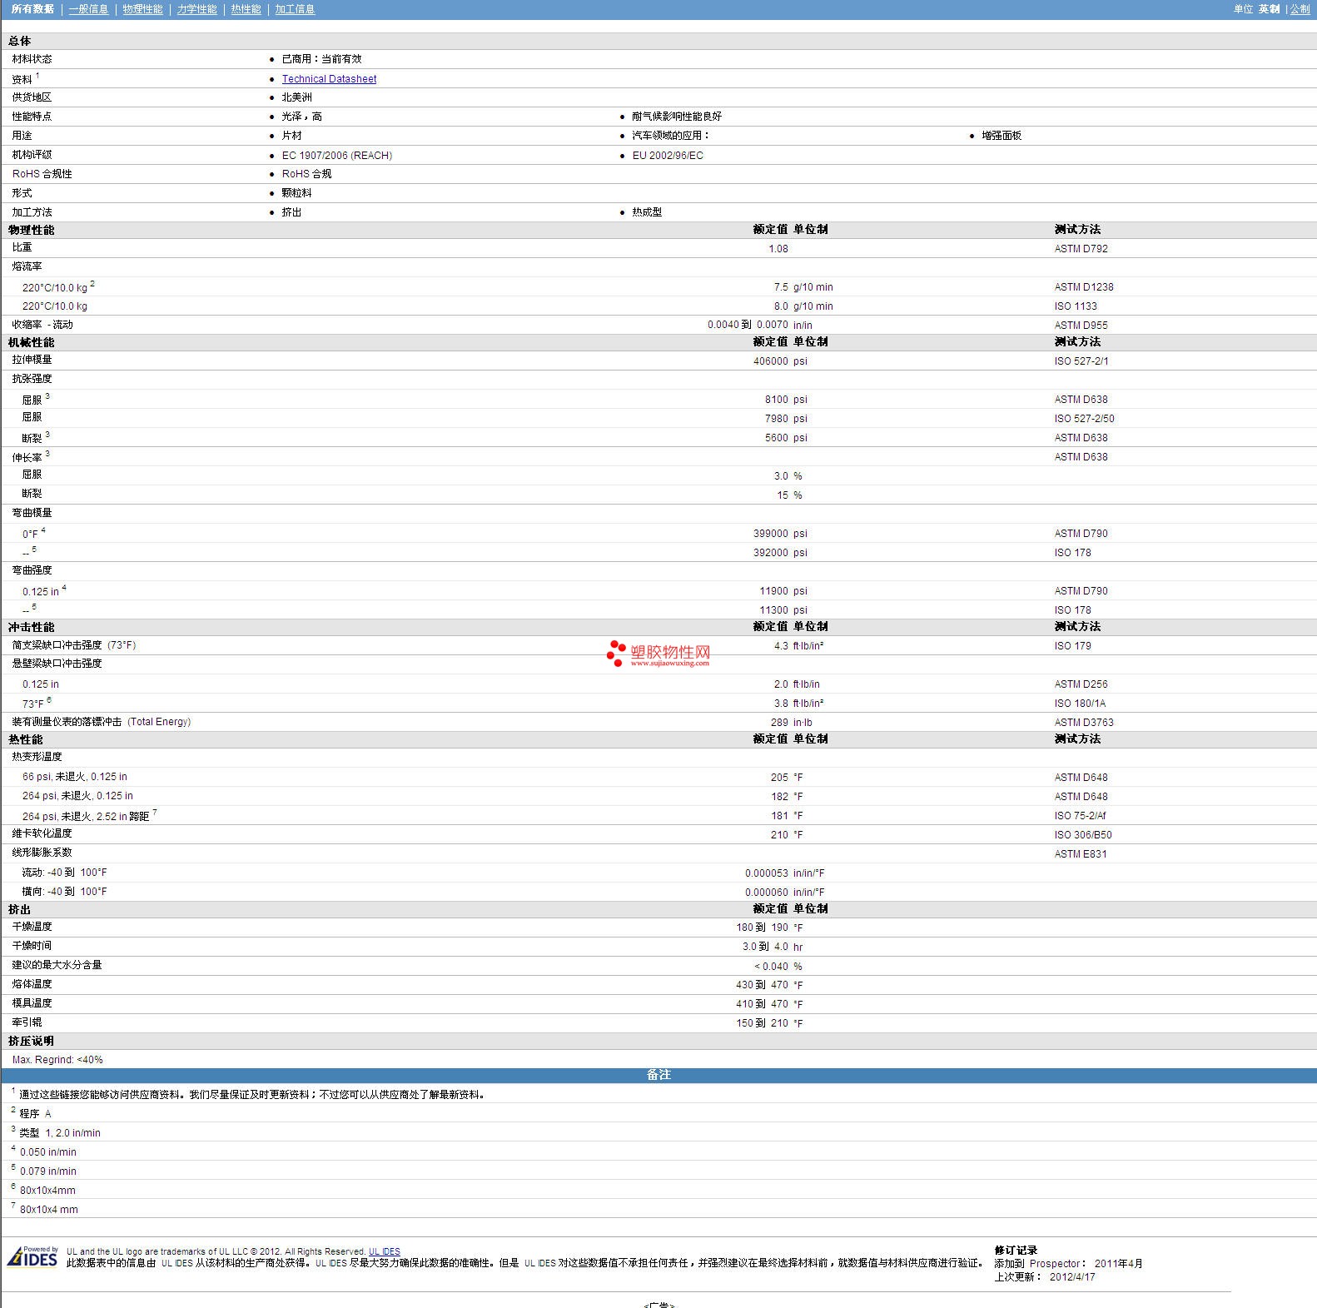Follow the UL IDES footer link
Screen dimensions: 1317x1308
coord(384,1251)
